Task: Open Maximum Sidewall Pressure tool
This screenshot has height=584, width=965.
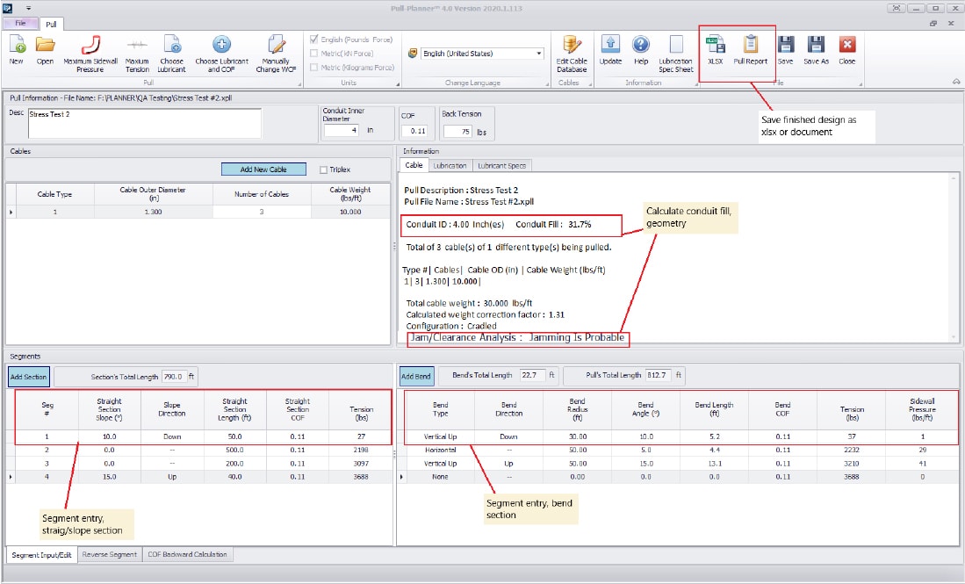Action: tap(90, 54)
